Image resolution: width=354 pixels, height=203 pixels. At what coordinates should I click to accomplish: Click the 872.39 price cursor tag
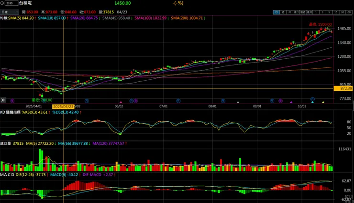[x=343, y=88]
